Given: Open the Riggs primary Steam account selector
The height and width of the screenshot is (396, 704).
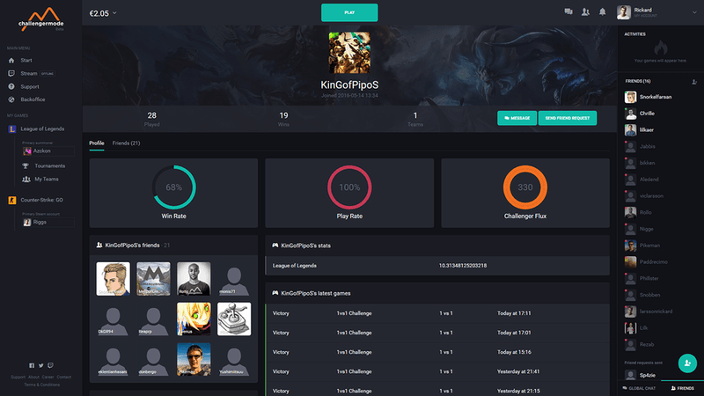Looking at the screenshot, I should (x=48, y=223).
